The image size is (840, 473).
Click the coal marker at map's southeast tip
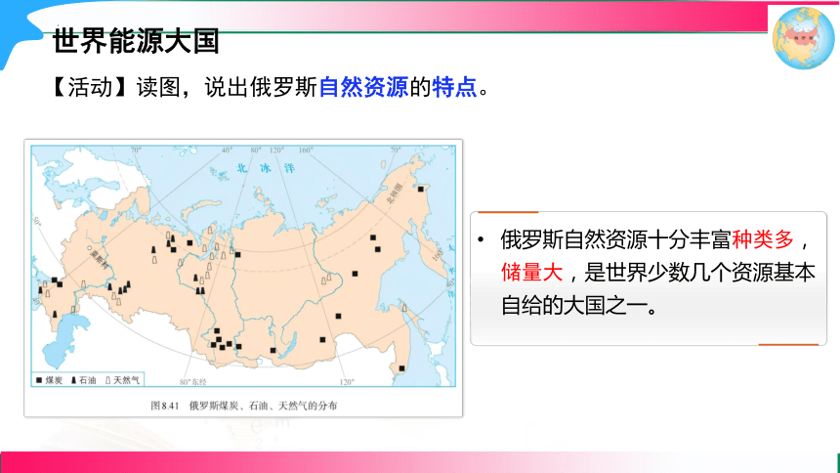401,368
